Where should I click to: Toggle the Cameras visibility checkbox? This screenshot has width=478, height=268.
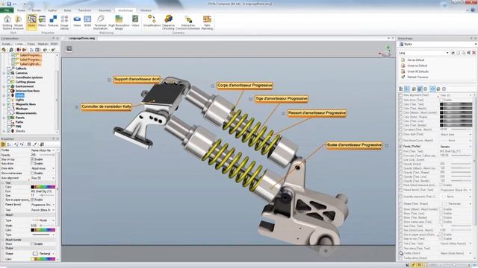[x=9, y=73]
